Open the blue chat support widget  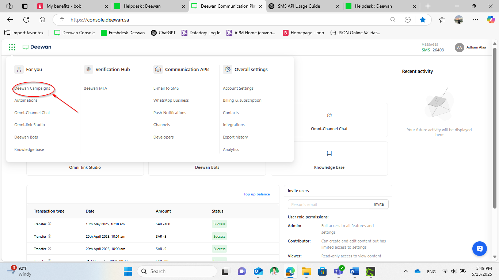tap(480, 249)
